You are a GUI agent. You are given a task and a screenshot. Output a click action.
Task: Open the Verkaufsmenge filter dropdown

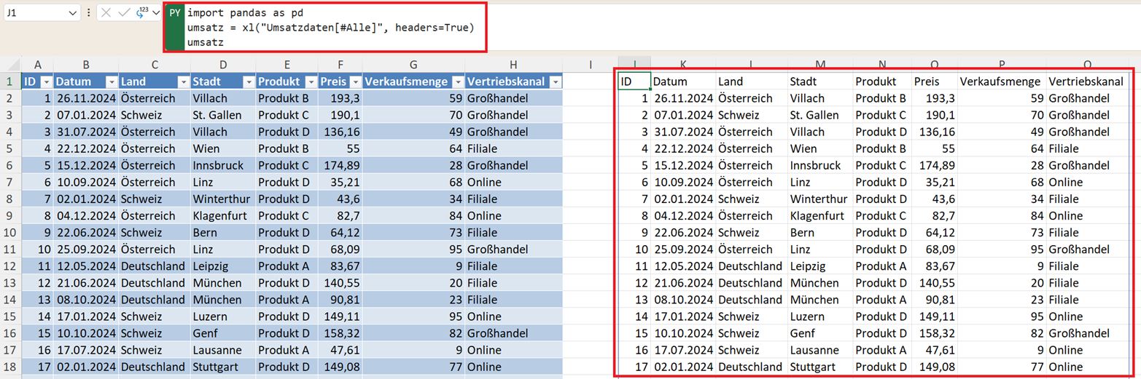[x=456, y=81]
